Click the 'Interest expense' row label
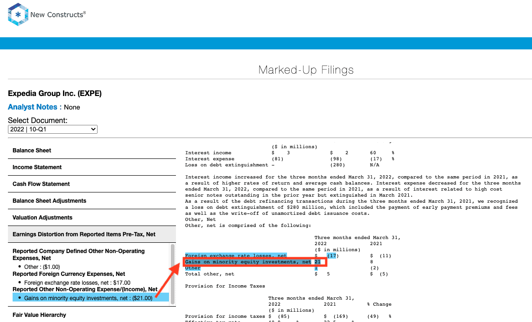 click(210, 158)
